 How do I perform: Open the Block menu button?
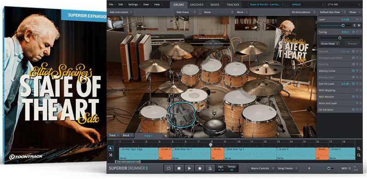tap(128, 135)
